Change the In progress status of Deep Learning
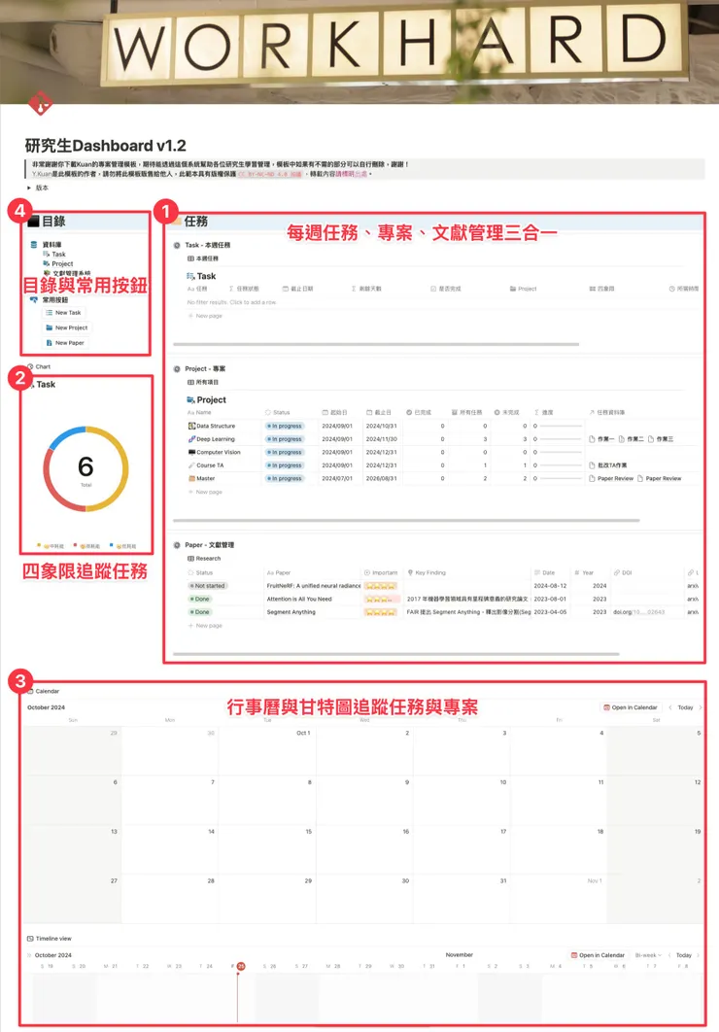The width and height of the screenshot is (719, 1032). tap(284, 439)
